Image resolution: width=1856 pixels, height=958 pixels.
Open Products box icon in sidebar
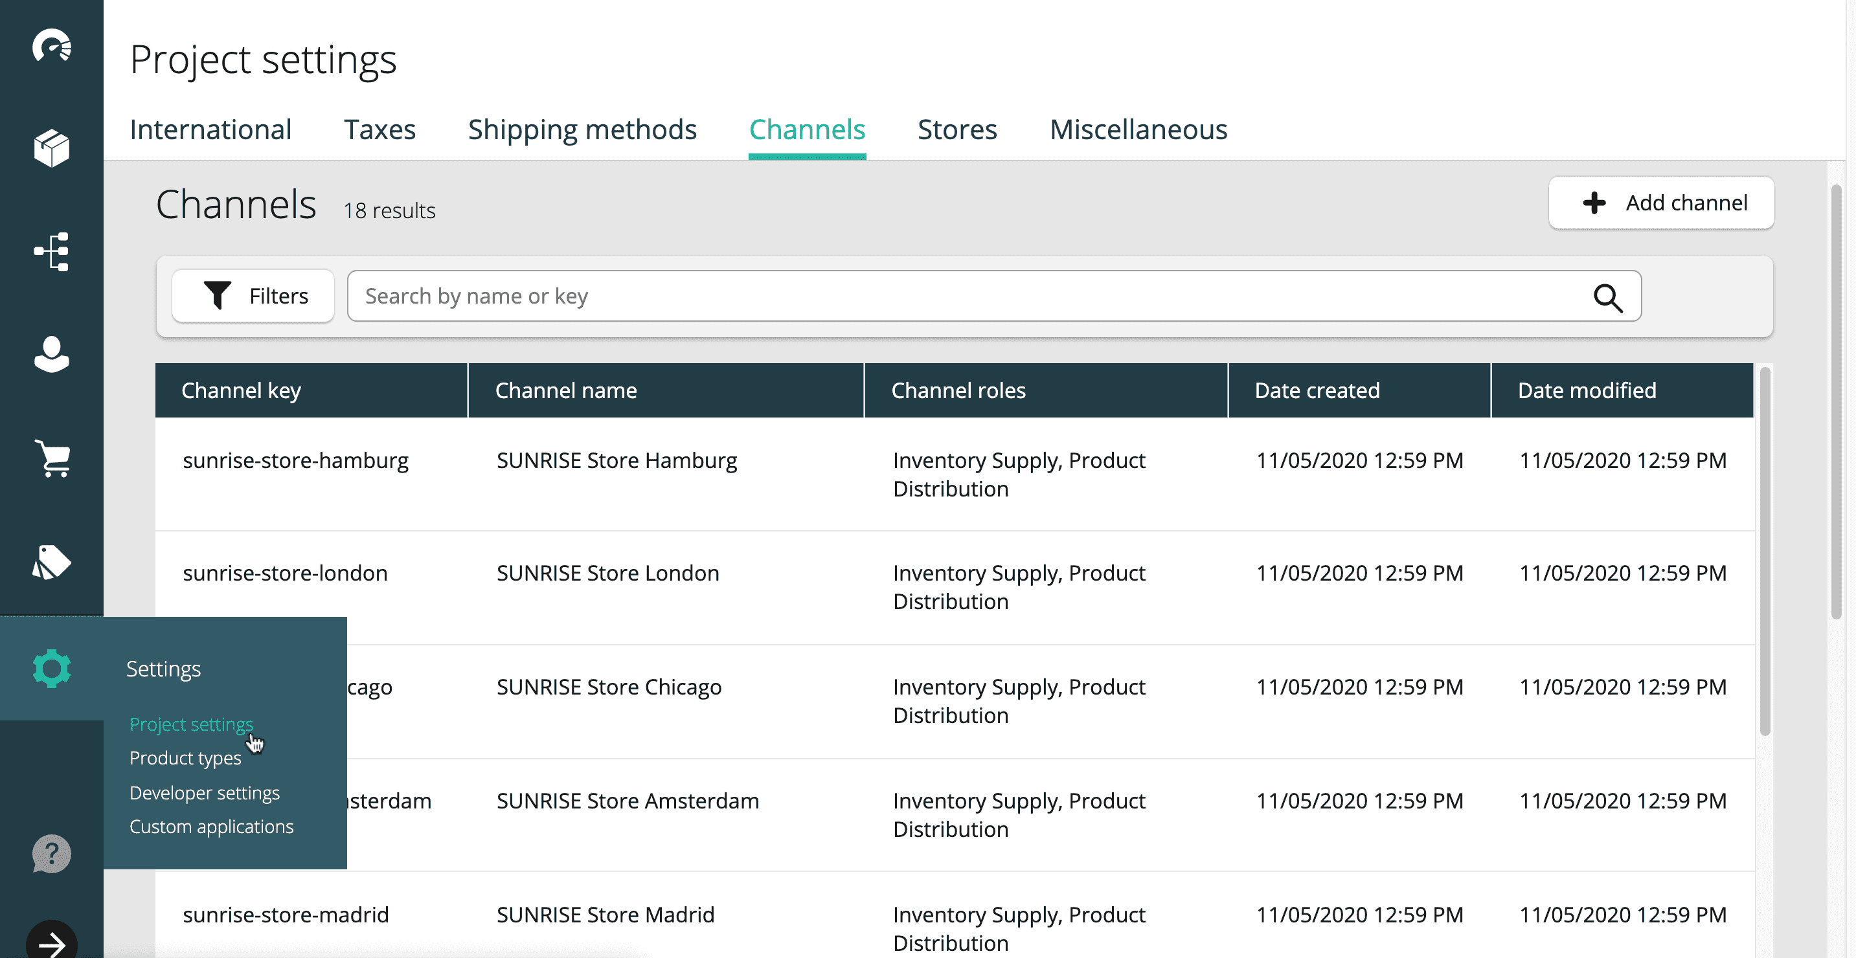tap(52, 149)
